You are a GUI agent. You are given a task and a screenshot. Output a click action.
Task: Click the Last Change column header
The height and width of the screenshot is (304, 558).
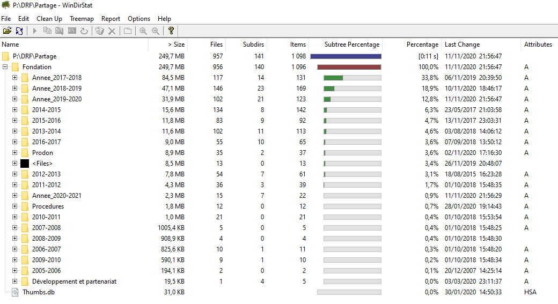pos(462,45)
